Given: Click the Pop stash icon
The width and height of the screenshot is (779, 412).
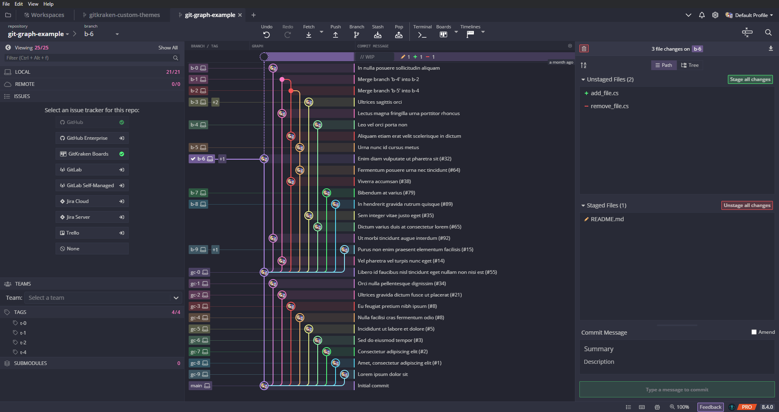Looking at the screenshot, I should (x=399, y=34).
